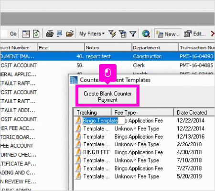Click the Go button

point(13,34)
